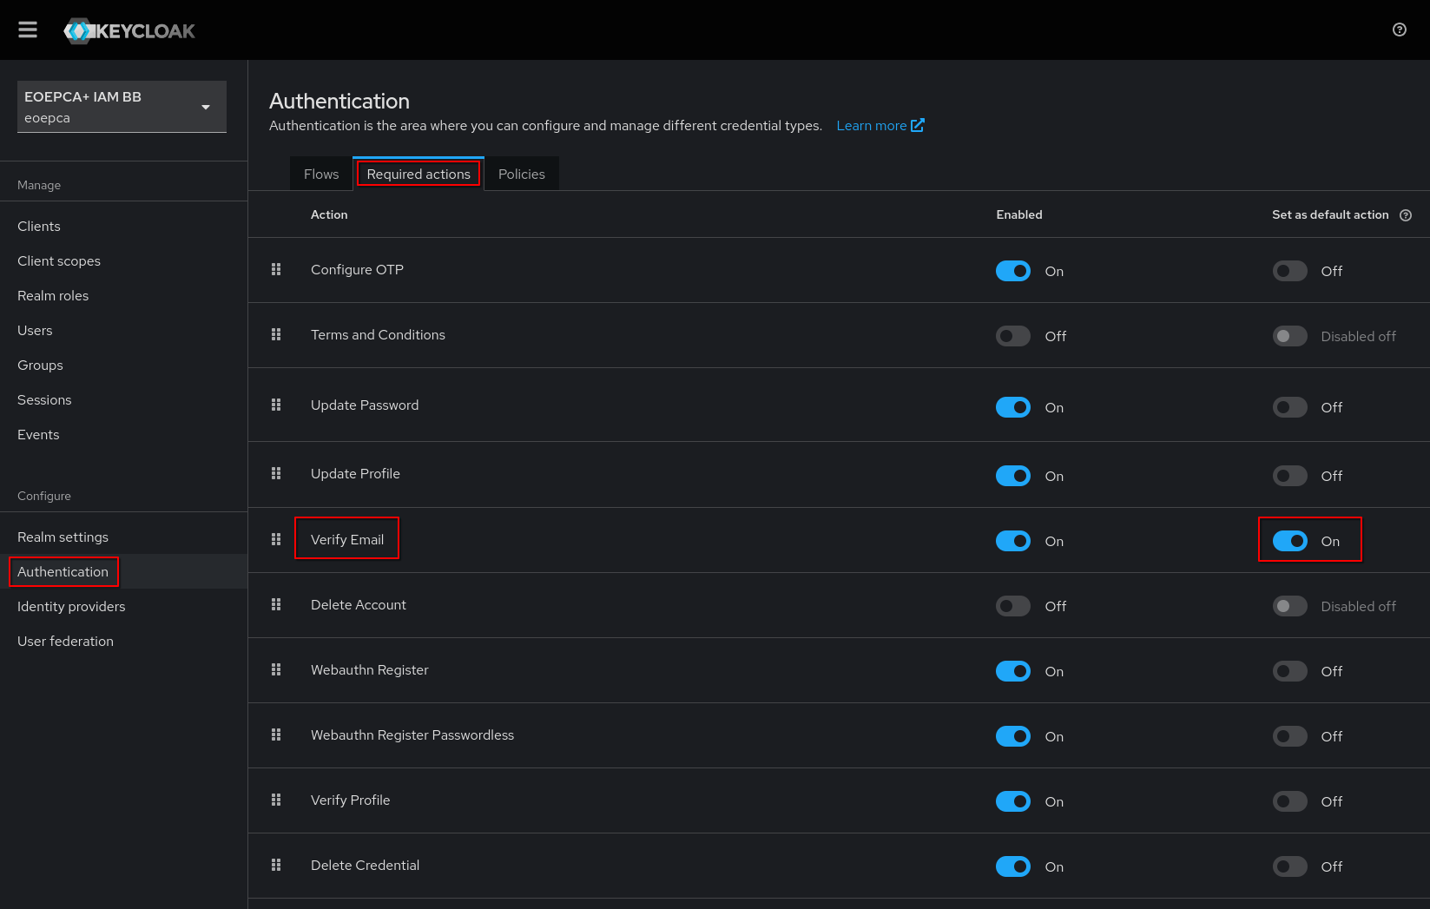Grab the drag handle for Delete Account
Viewport: 1430px width, 909px height.
276,604
